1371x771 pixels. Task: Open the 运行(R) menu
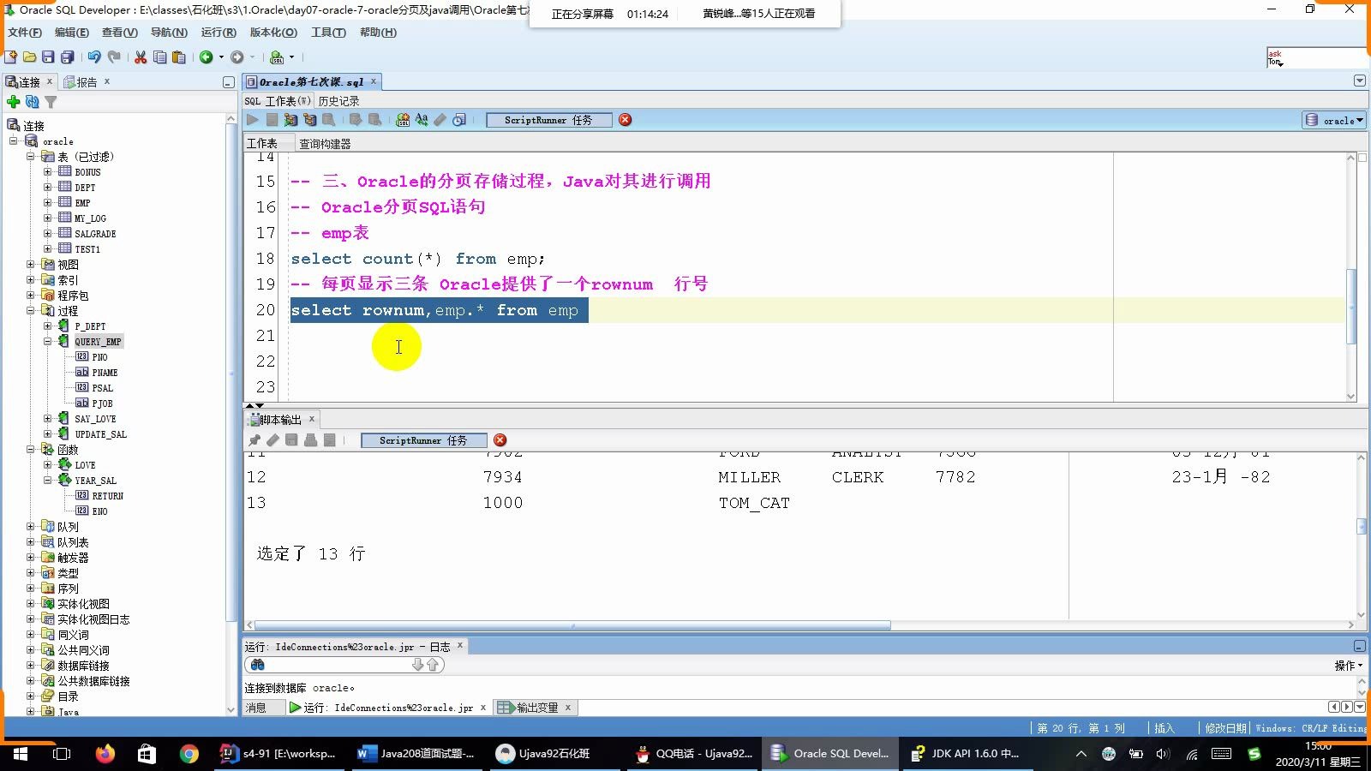pyautogui.click(x=219, y=33)
